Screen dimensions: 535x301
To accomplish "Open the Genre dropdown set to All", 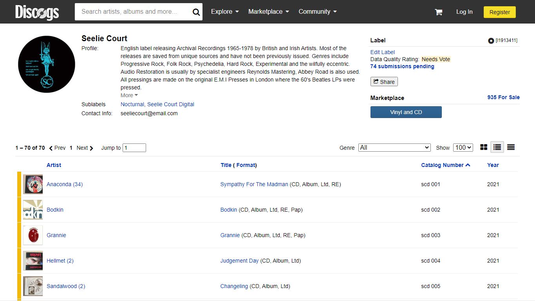I will [x=394, y=147].
